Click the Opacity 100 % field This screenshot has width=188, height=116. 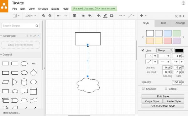point(177,82)
